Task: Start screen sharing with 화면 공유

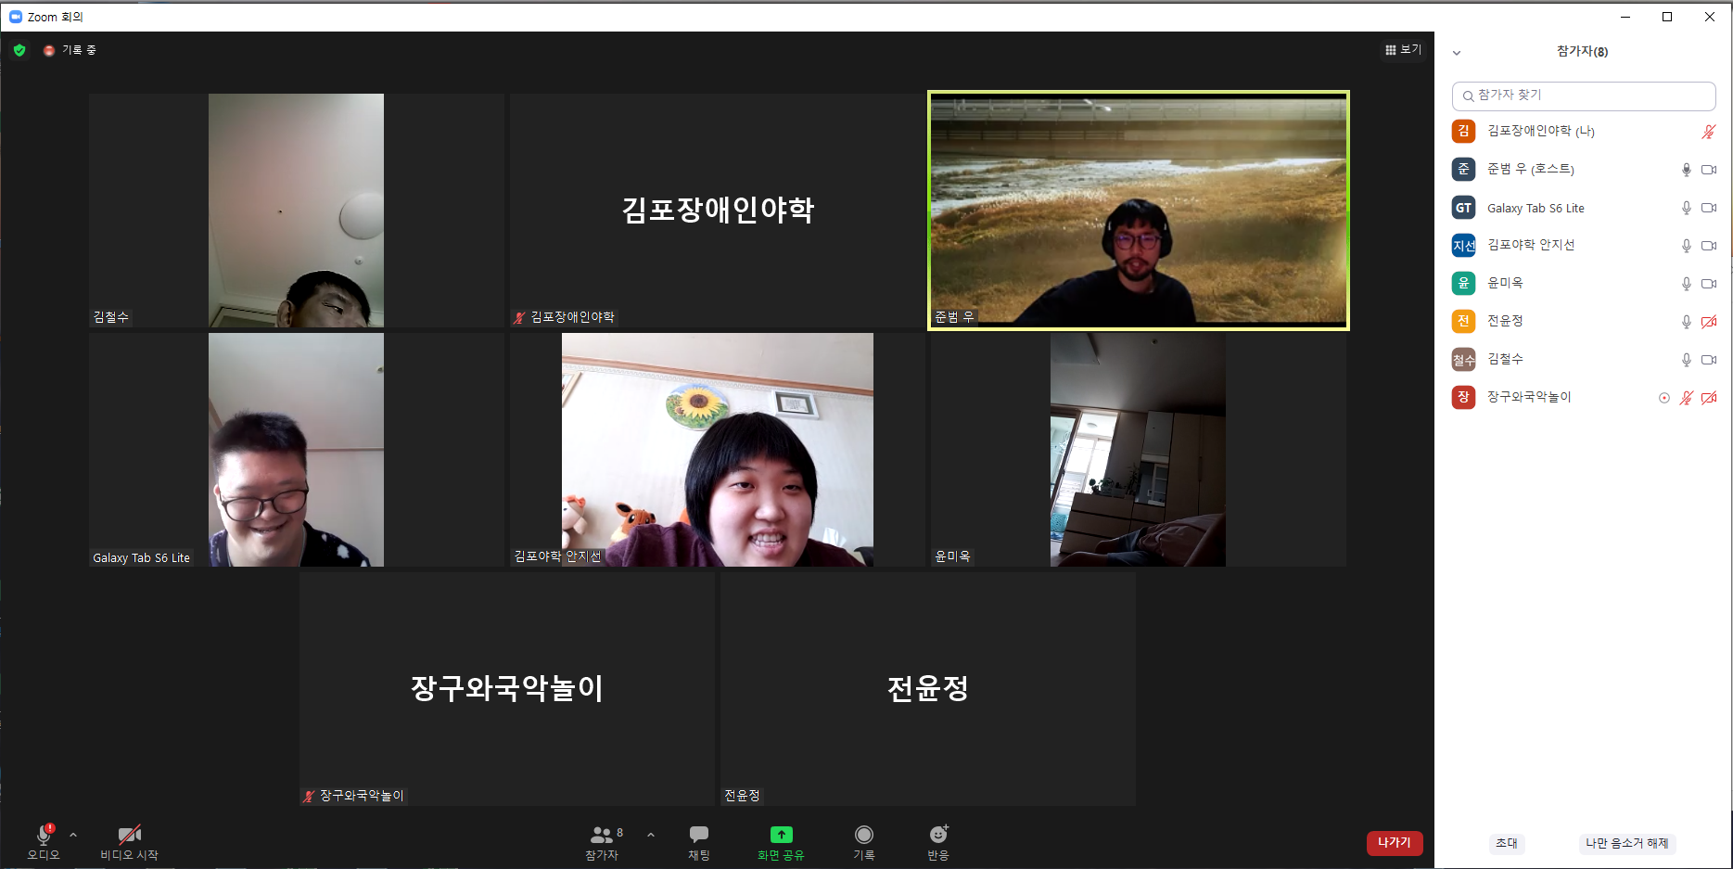Action: tap(781, 842)
